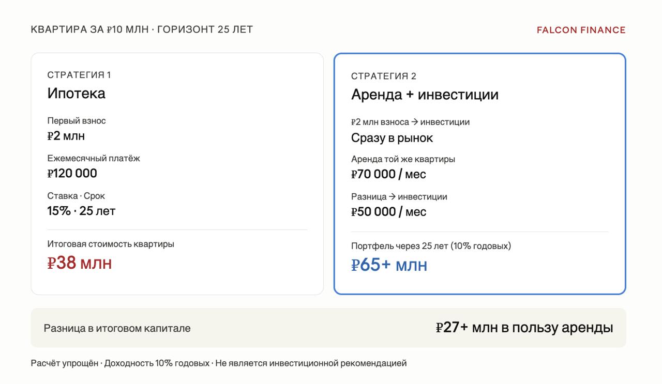This screenshot has height=384, width=662.
Task: Click the Портфель через 25 лет label
Action: point(431,246)
